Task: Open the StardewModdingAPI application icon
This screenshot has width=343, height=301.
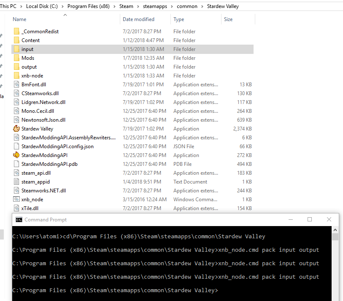Action: tap(16, 155)
